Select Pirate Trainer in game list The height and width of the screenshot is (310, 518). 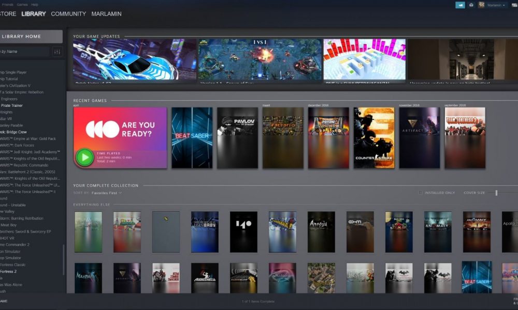[x=11, y=105]
